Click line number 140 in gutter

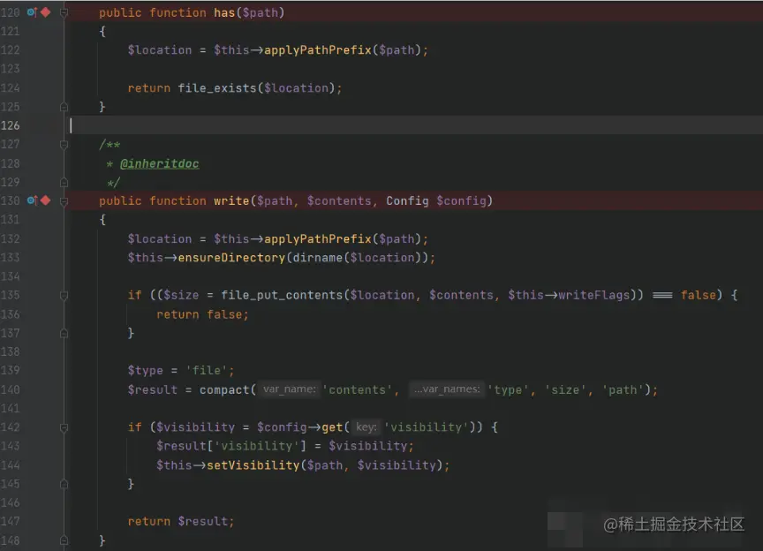pyautogui.click(x=11, y=389)
